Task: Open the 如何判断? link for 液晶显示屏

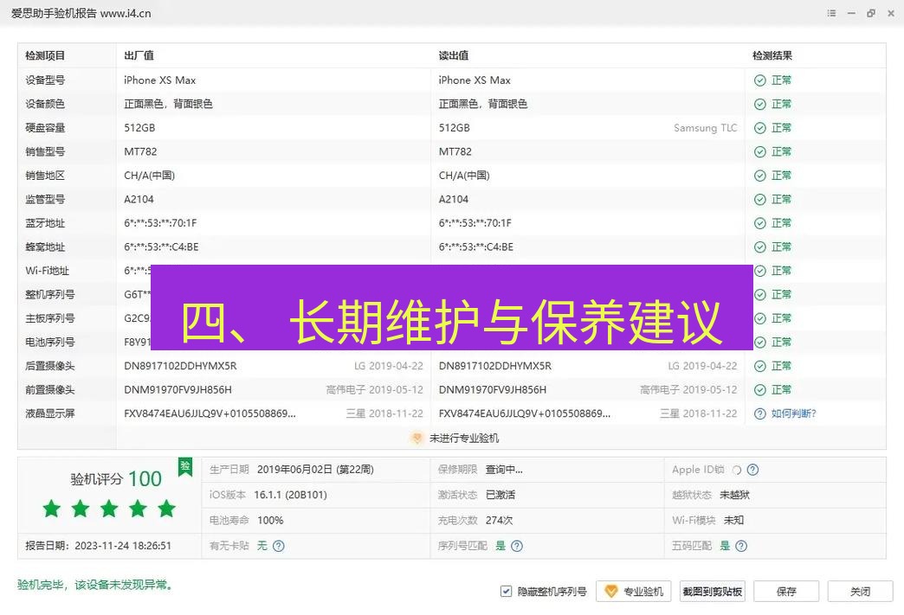Action: [x=793, y=413]
